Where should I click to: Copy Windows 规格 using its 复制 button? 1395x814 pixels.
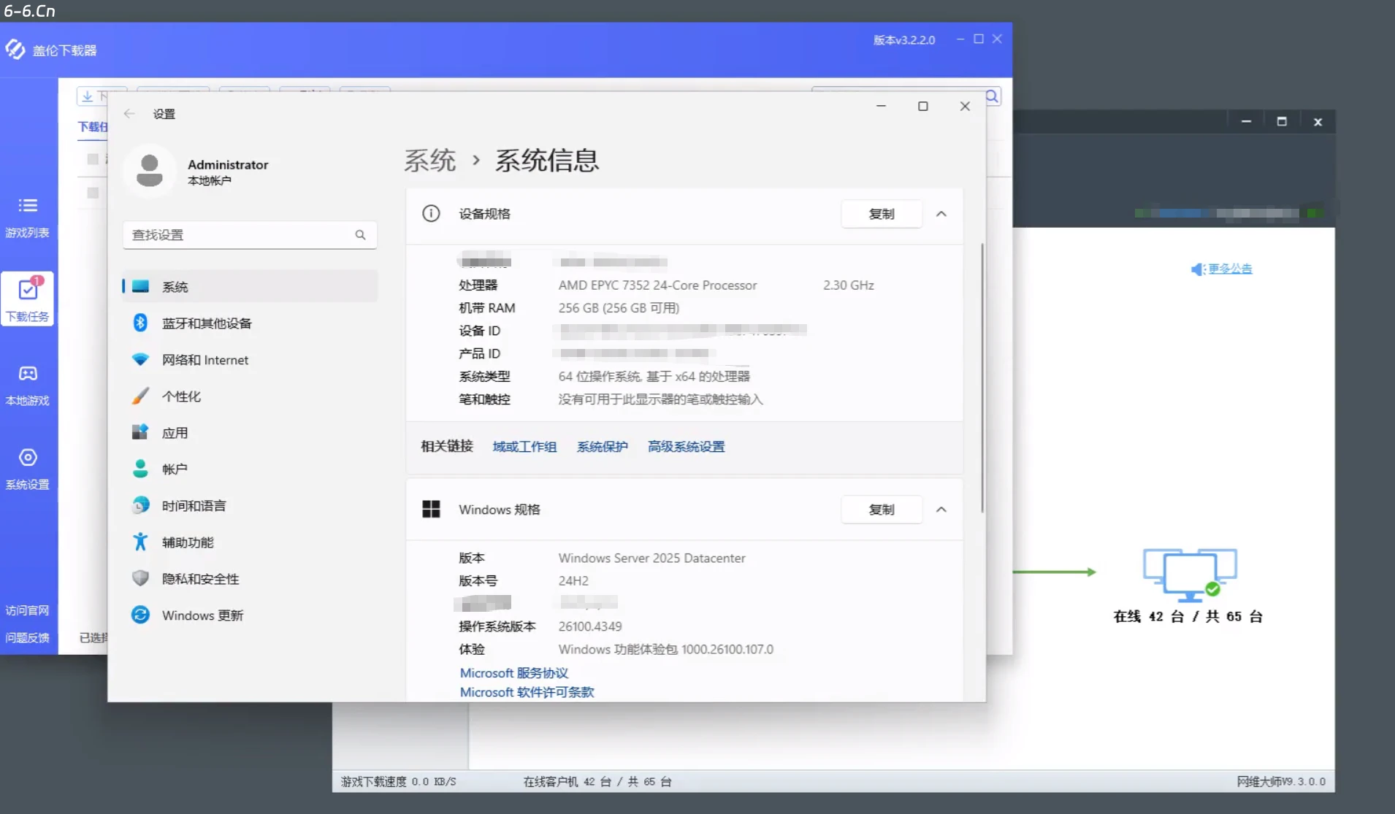coord(881,510)
